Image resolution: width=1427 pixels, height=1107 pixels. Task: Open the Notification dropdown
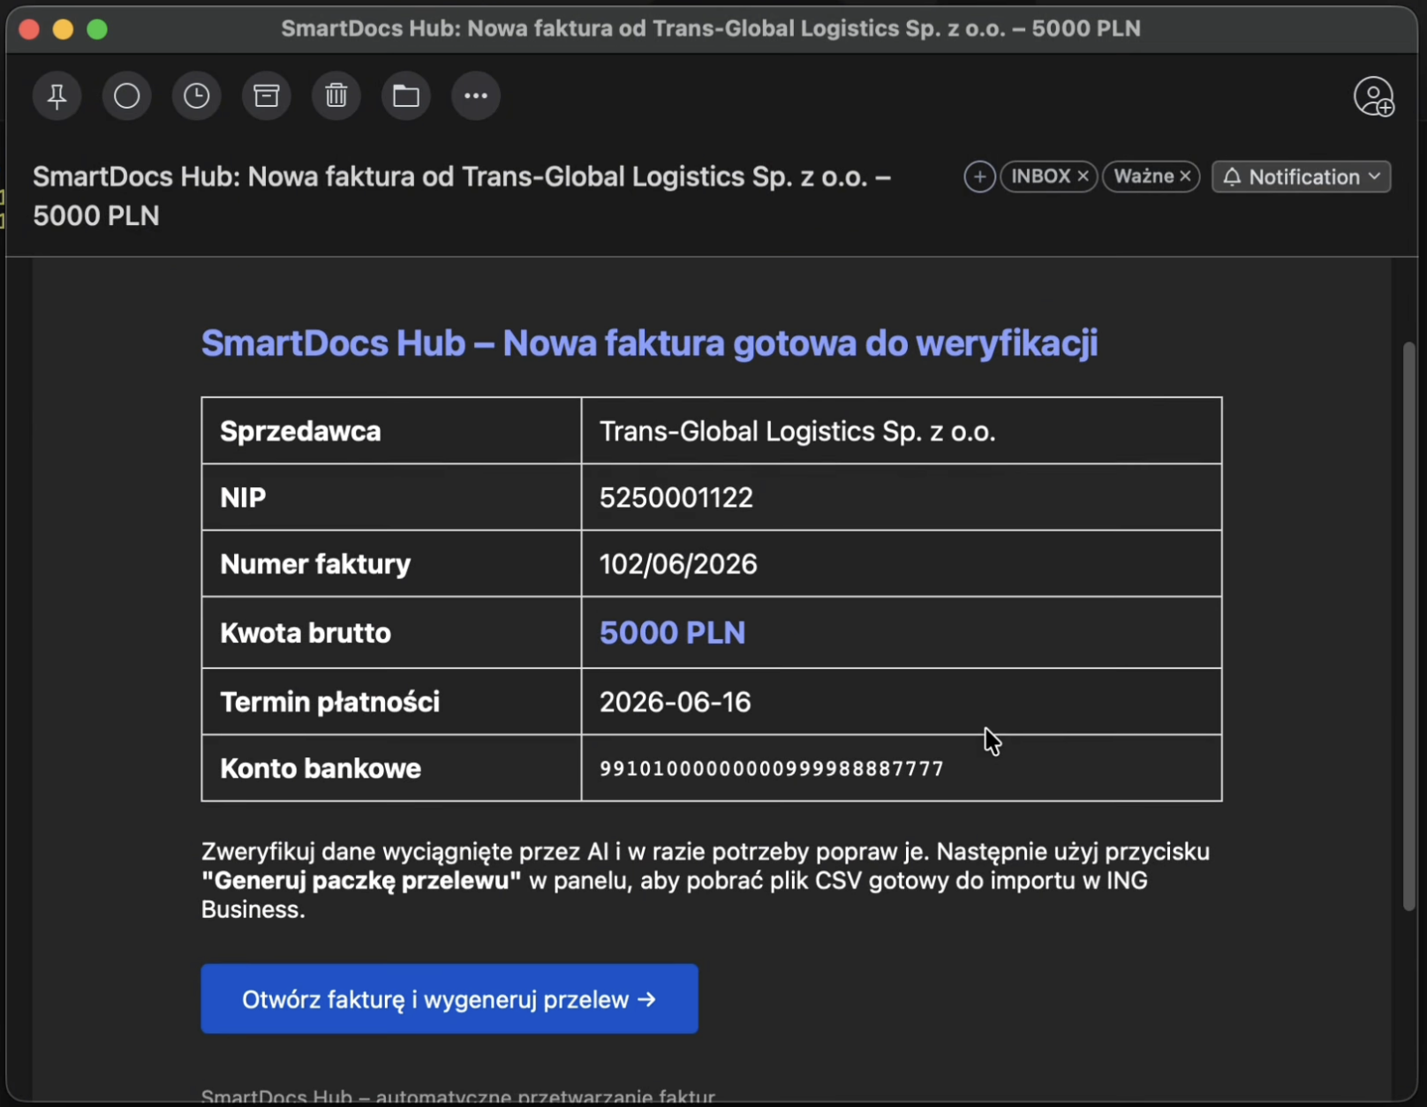1302,177
